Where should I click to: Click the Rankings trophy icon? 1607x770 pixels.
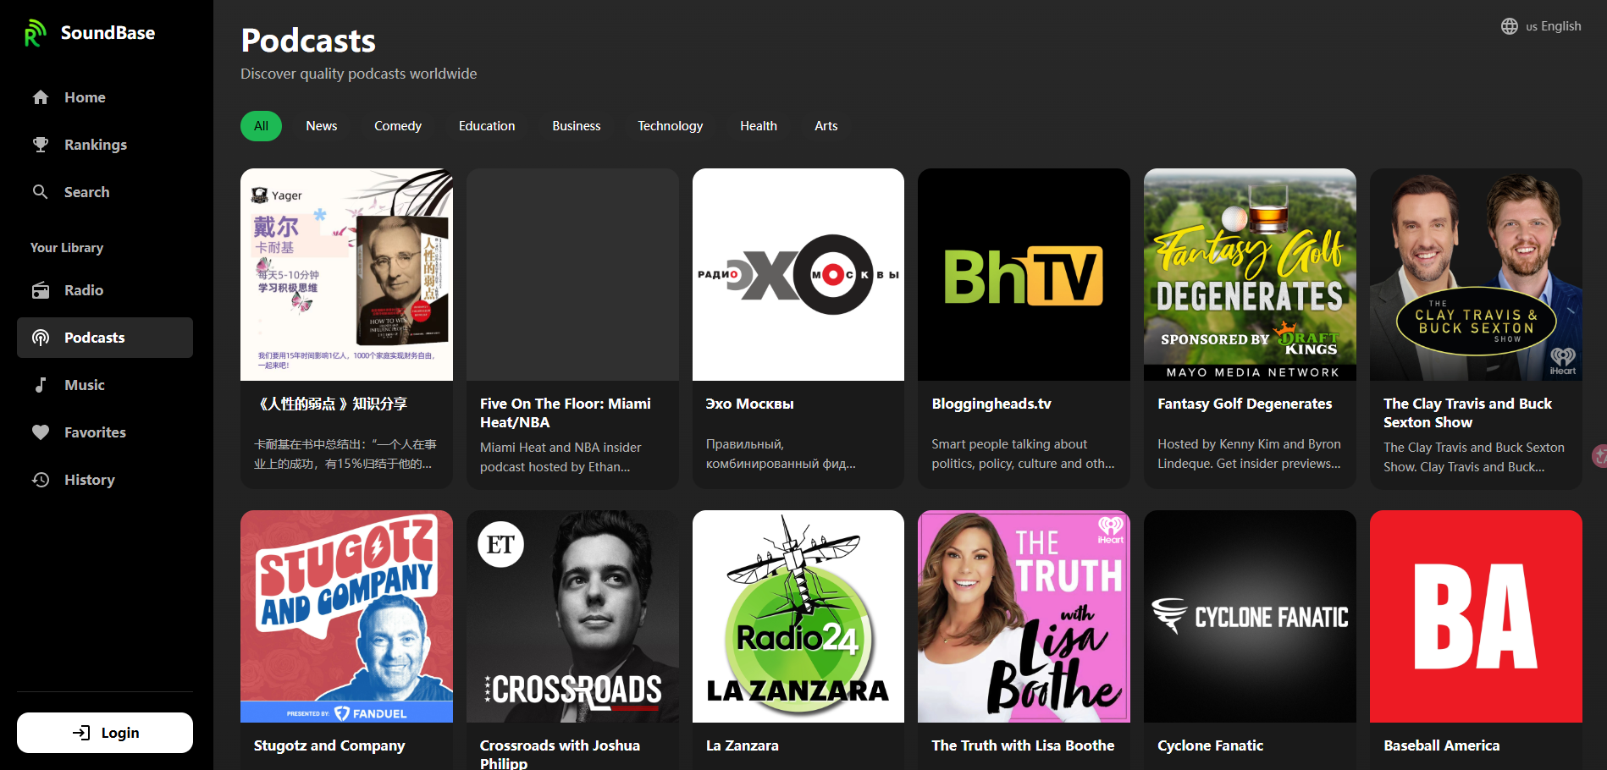point(41,145)
